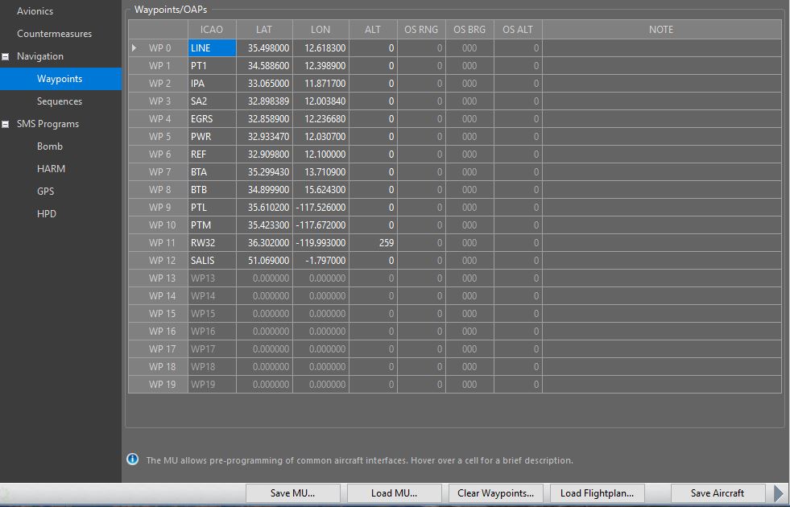The width and height of the screenshot is (790, 507).
Task: Select Sequences under Navigation
Action: (59, 101)
